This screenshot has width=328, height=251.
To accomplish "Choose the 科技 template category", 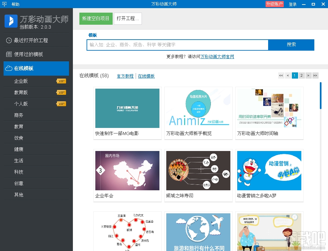I will point(36,172).
